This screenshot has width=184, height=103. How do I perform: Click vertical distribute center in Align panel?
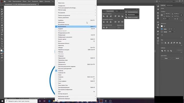pyautogui.click(x=107, y=22)
